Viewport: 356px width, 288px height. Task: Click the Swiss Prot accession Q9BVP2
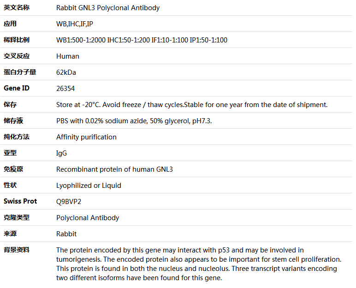[69, 202]
